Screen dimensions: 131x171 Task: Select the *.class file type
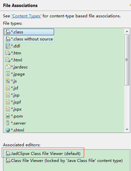pos(29,32)
